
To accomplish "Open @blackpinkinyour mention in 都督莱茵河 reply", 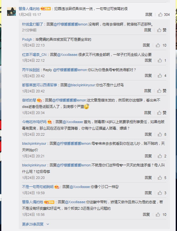I will (x=82, y=85).
